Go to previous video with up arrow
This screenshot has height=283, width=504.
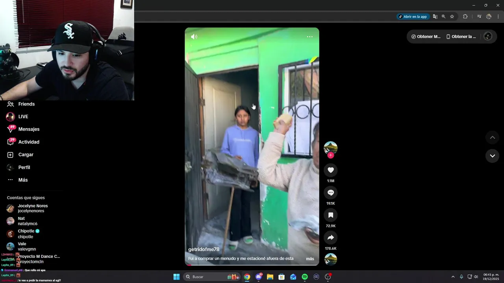(492, 138)
